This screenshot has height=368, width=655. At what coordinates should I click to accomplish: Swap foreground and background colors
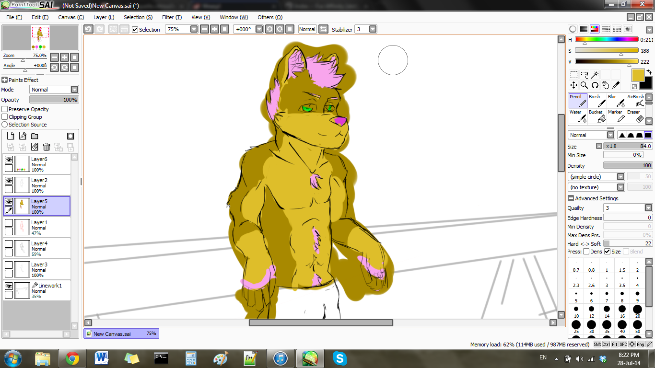pos(649,72)
